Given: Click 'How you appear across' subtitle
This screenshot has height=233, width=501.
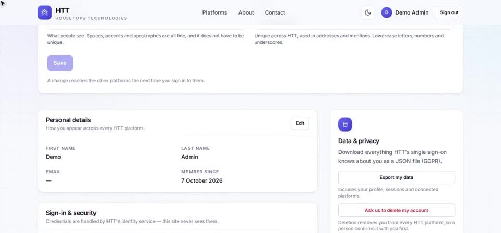Looking at the screenshot, I should (x=95, y=128).
